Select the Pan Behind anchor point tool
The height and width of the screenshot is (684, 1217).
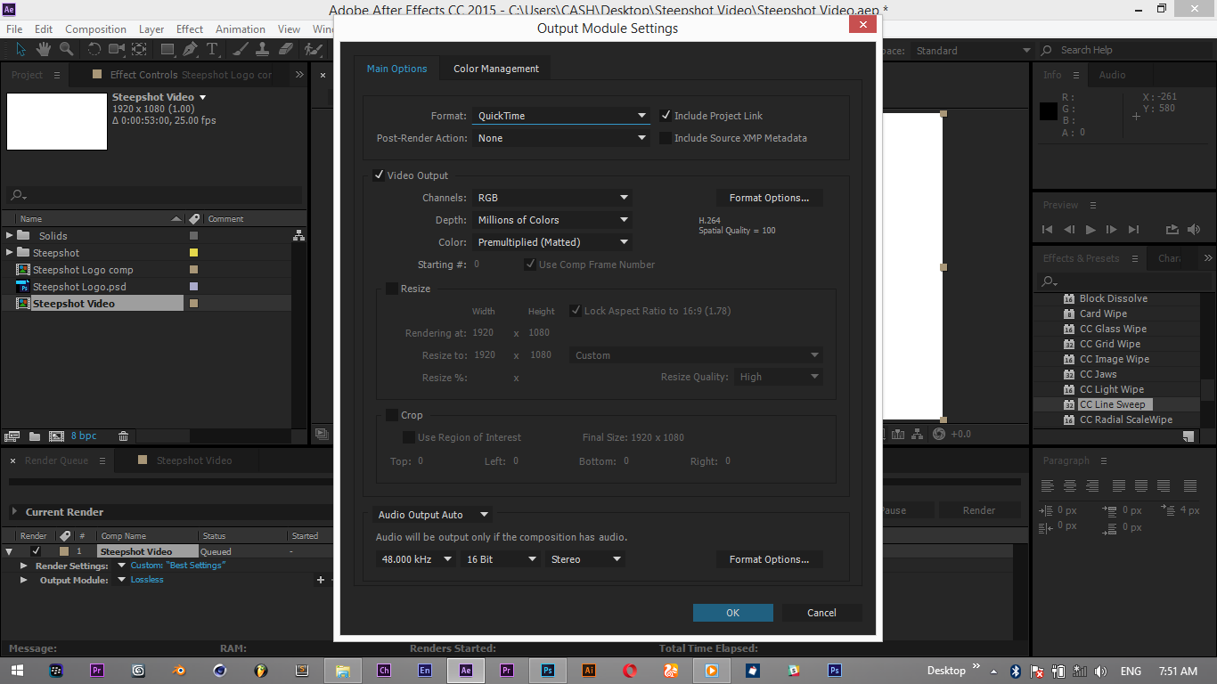[x=140, y=49]
